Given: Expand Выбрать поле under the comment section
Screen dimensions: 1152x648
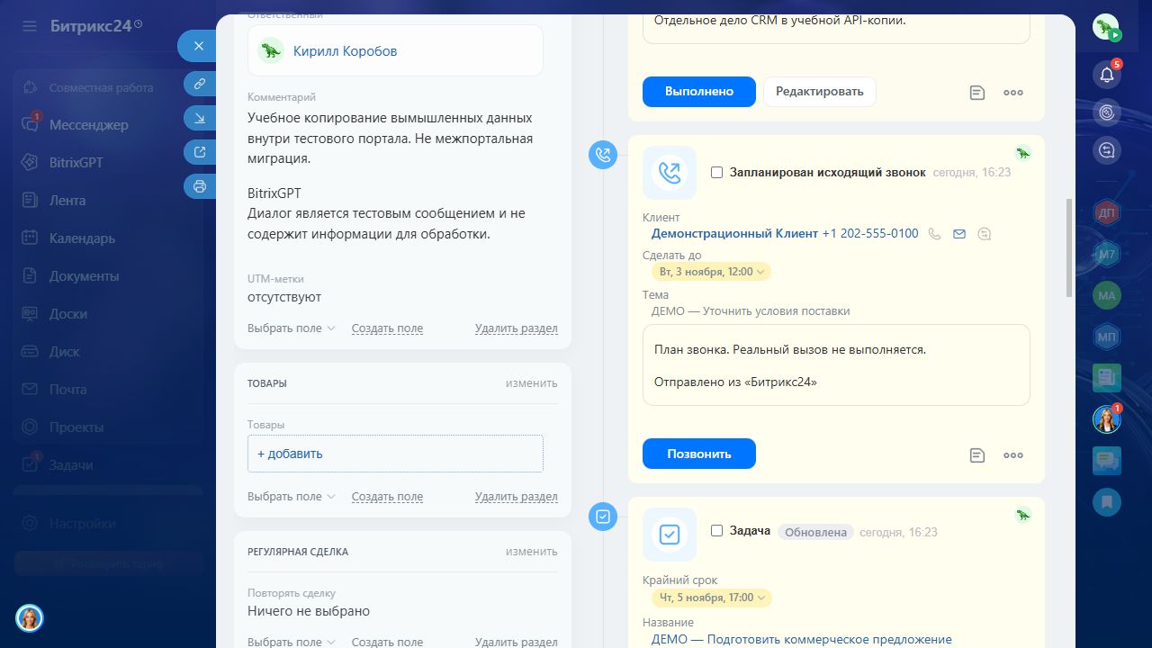Looking at the screenshot, I should [292, 328].
